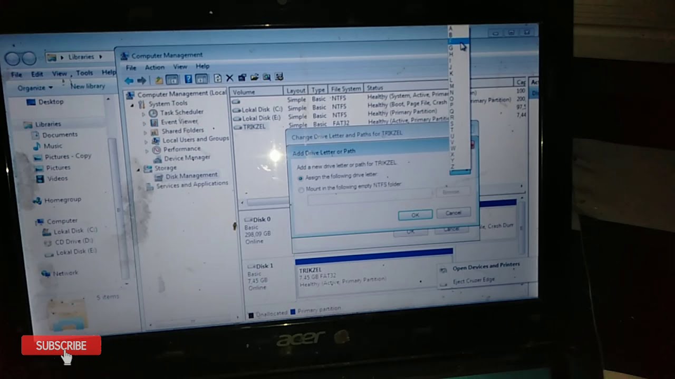Viewport: 675px width, 379px height.
Task: Select Task Scheduler clock icon in tree
Action: (153, 113)
